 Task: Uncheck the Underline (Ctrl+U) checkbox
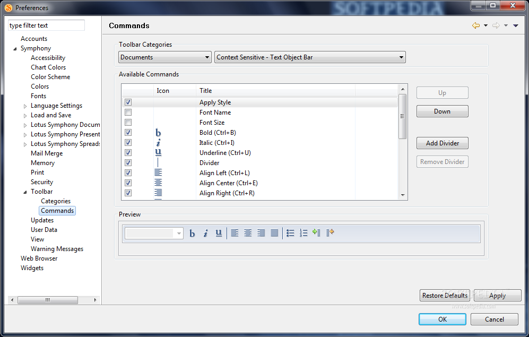coord(128,152)
